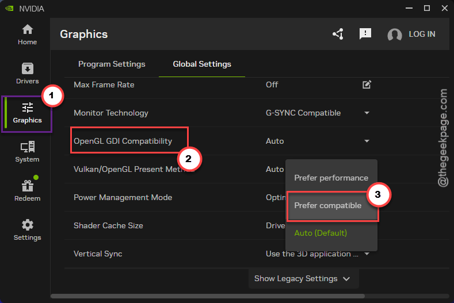The image size is (454, 303).
Task: Switch to Global Settings tab
Action: tap(202, 64)
